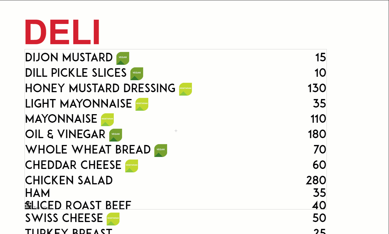Select the calorie number 15 for Dijon Mustard

(x=321, y=58)
